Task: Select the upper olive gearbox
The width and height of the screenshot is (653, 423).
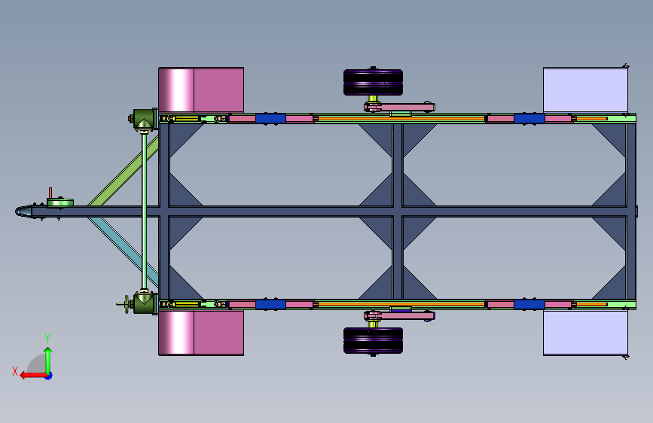Action: [144, 120]
